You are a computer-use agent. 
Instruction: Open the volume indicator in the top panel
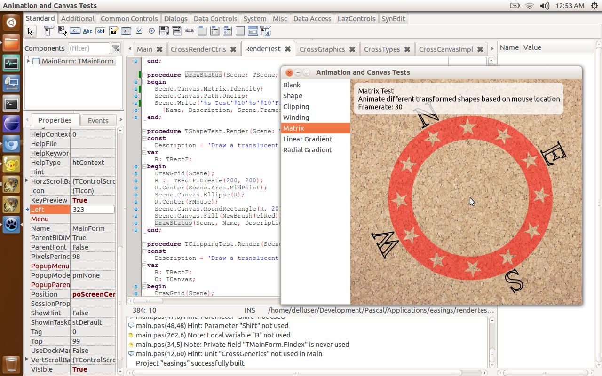(x=545, y=6)
